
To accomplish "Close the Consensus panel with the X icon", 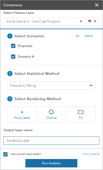I will click(x=97, y=5).
